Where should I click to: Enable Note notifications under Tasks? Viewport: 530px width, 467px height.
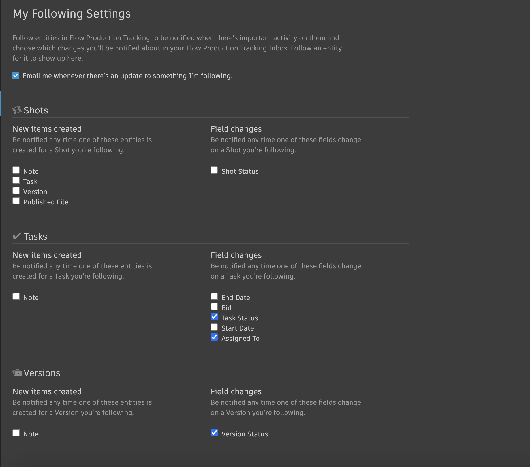16,297
